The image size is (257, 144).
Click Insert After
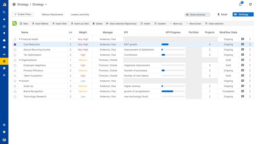pyautogui.click(x=60, y=23)
